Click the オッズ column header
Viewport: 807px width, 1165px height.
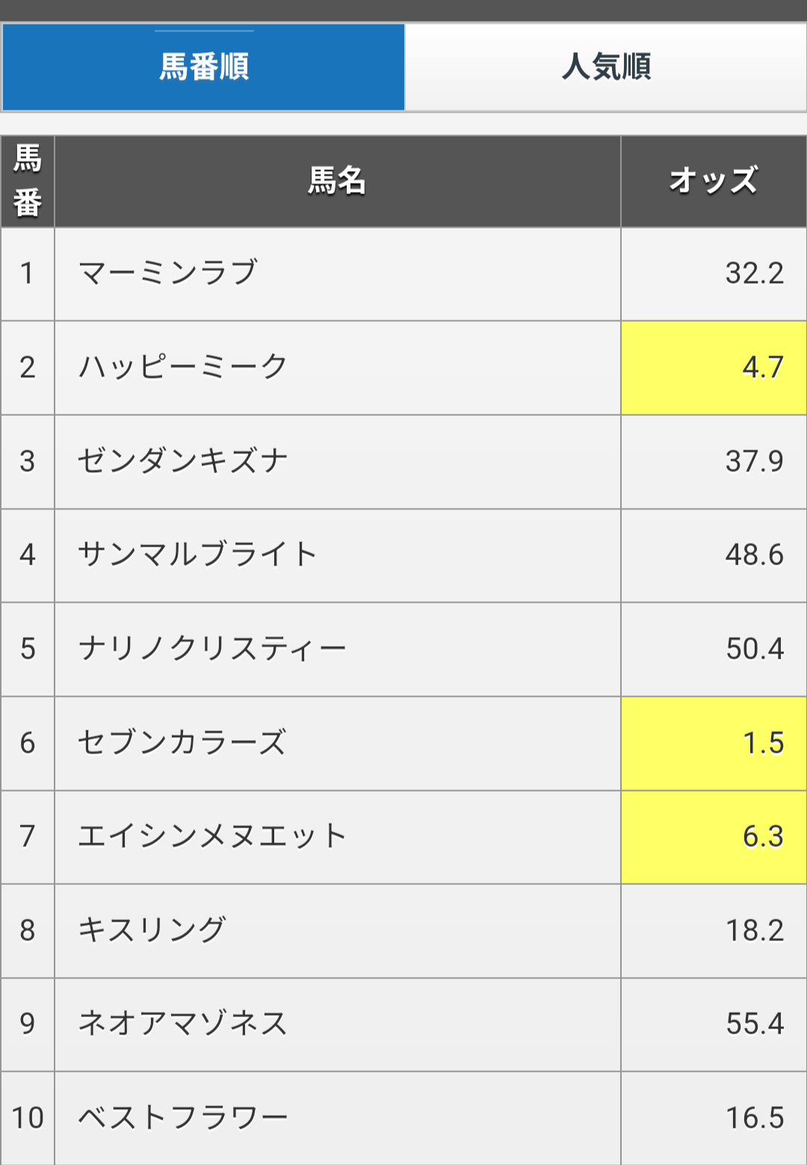pos(714,181)
